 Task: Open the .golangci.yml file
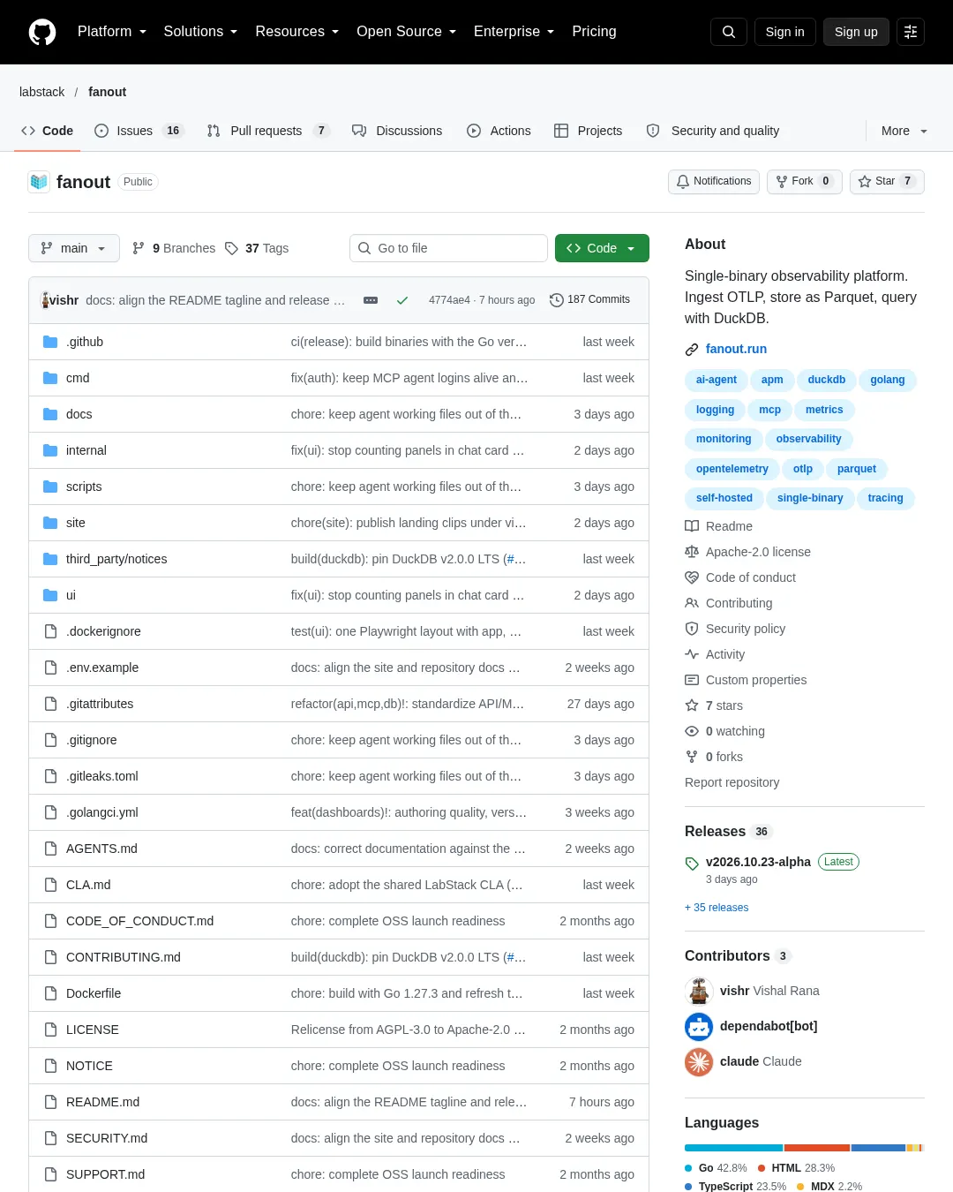[x=102, y=812]
